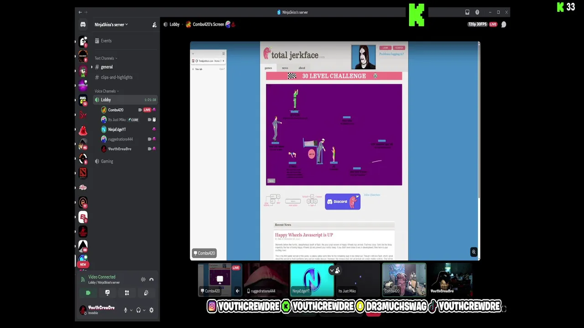Viewport: 584px width, 328px height.
Task: Toggle microphone mute in user panel
Action: (125, 310)
